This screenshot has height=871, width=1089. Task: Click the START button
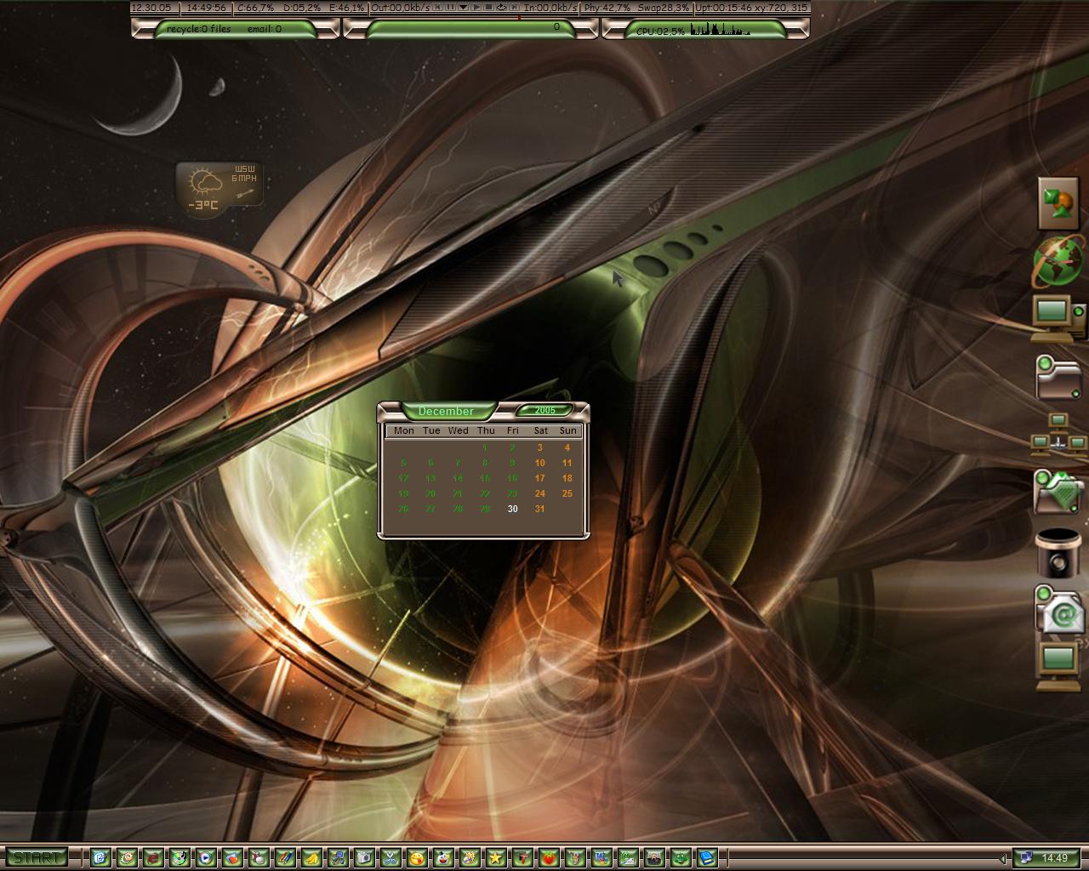coord(35,857)
